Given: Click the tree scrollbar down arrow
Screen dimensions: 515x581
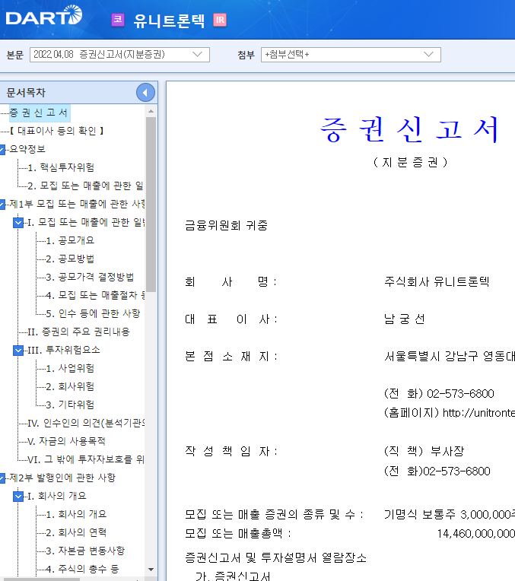Looking at the screenshot, I should (151, 570).
